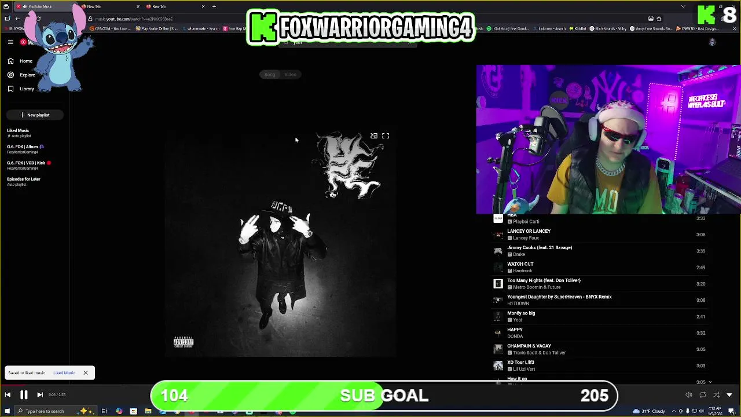Viewport: 741px width, 417px height.
Task: Open the KickBot bookmark
Action: (x=577, y=28)
